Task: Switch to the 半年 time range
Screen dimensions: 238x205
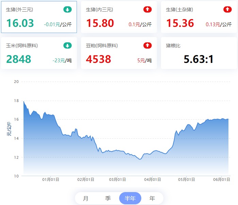Action: click(x=130, y=198)
